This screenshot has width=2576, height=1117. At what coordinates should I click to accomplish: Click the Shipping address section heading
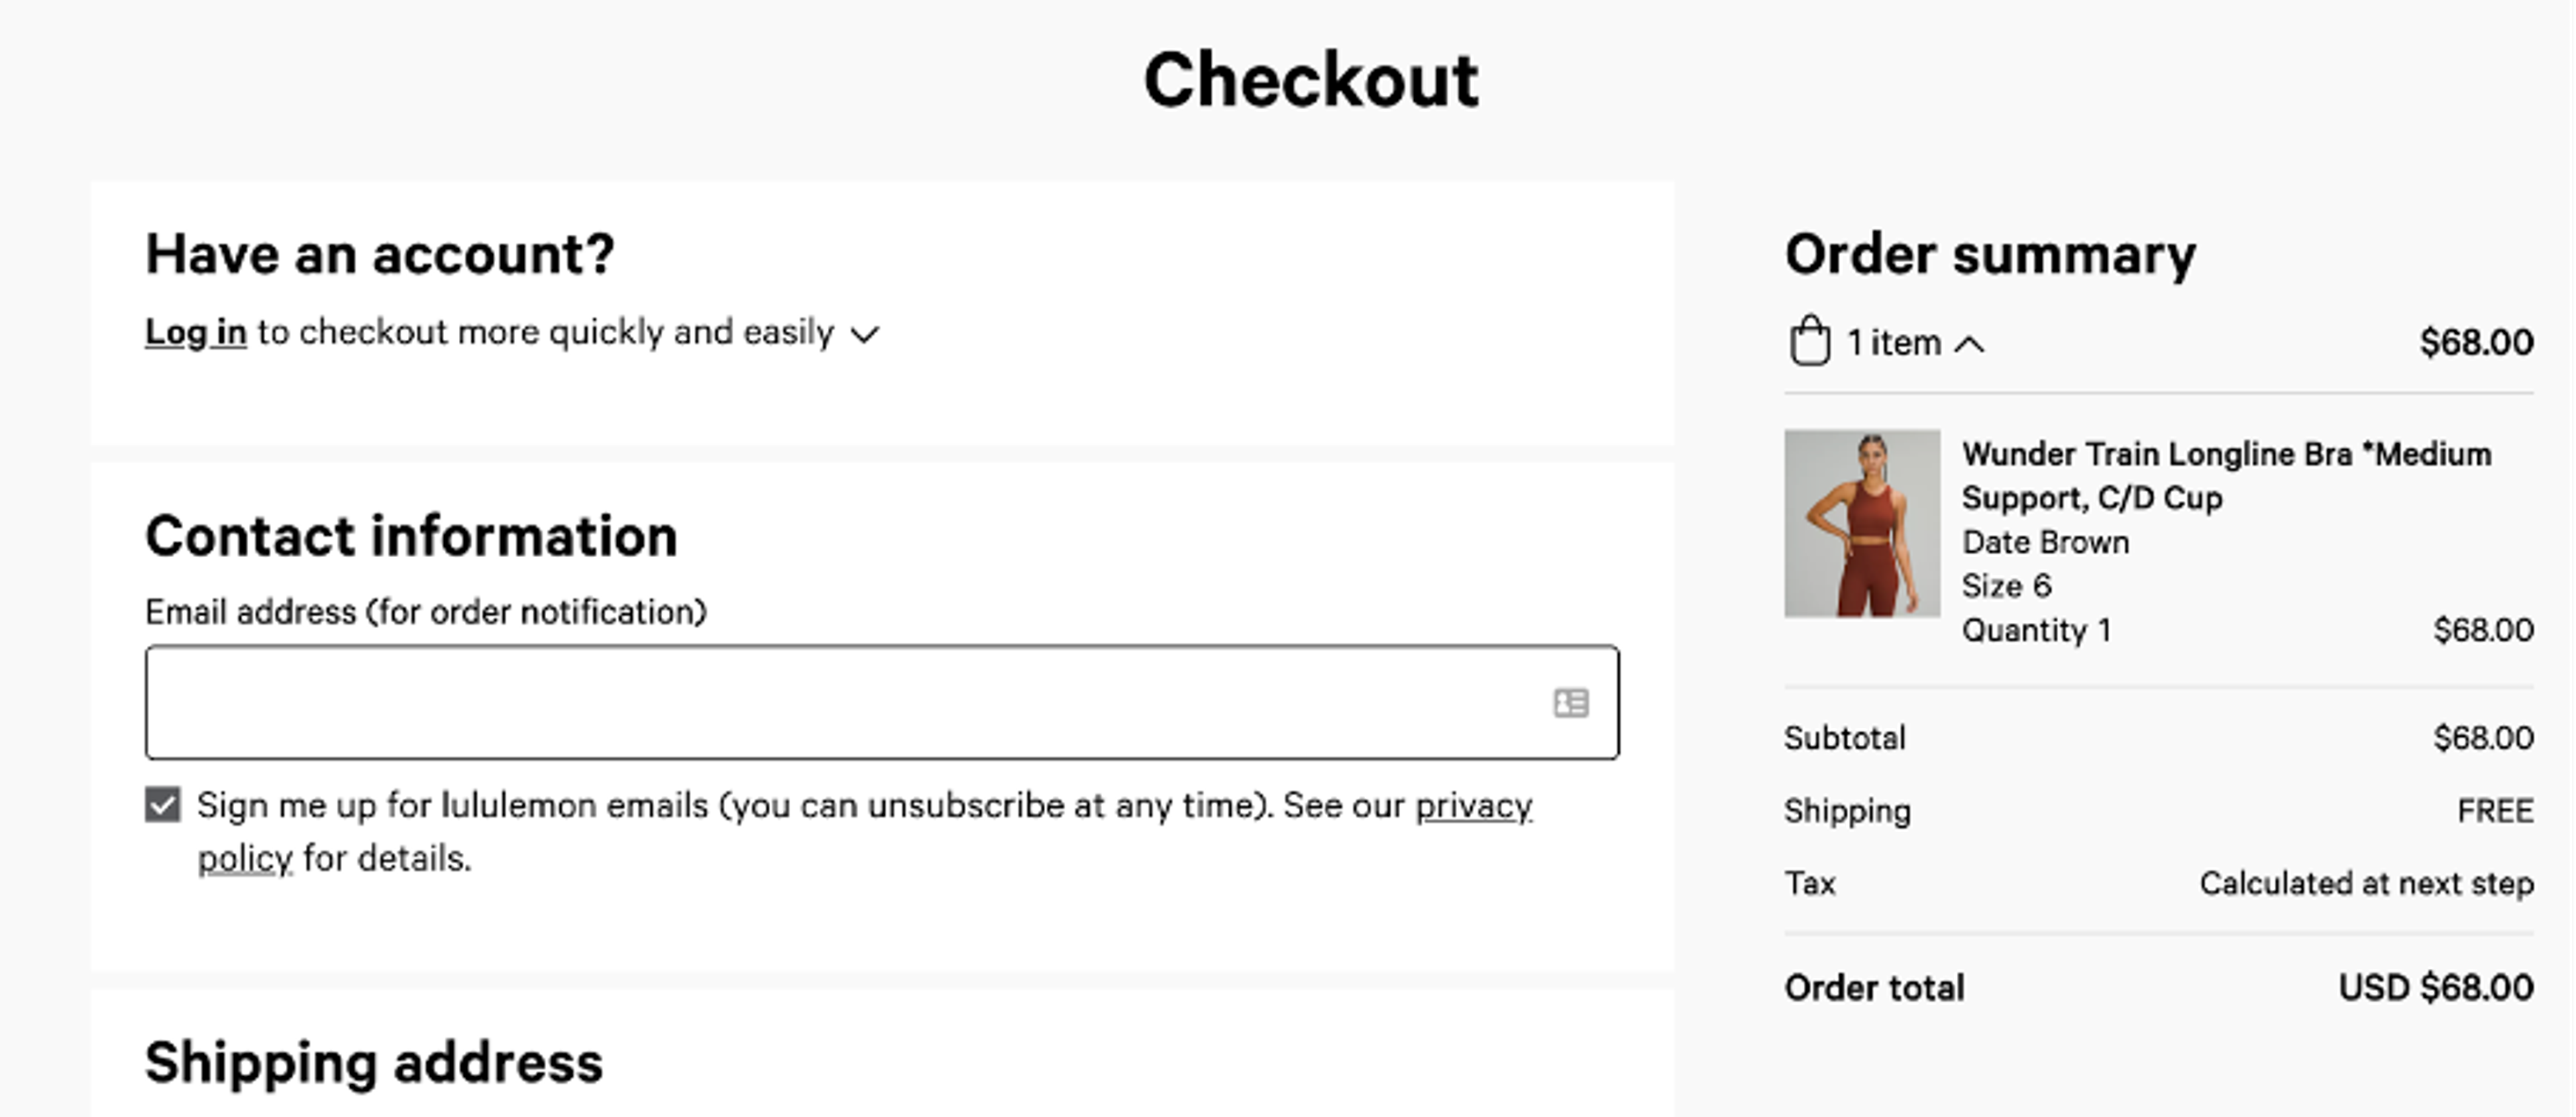(x=374, y=1062)
